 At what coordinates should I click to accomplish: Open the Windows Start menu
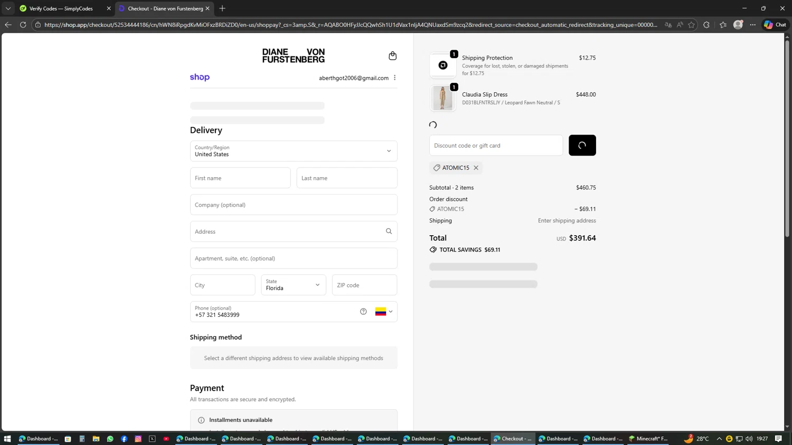[7, 439]
